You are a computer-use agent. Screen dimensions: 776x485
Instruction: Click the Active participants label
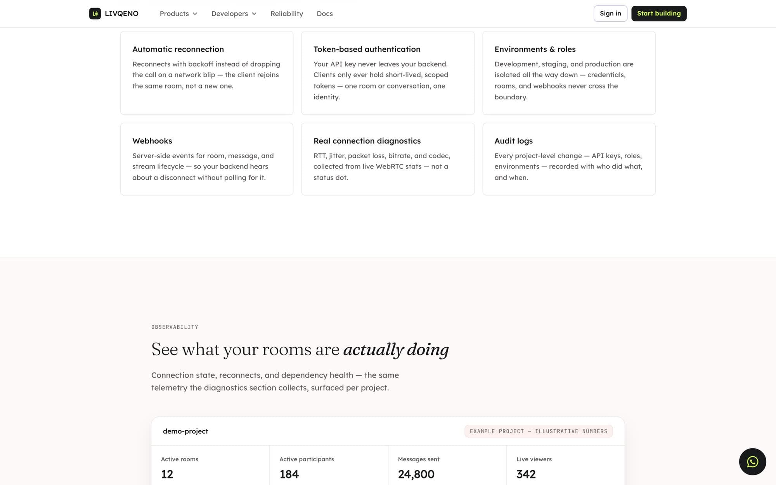(x=307, y=459)
